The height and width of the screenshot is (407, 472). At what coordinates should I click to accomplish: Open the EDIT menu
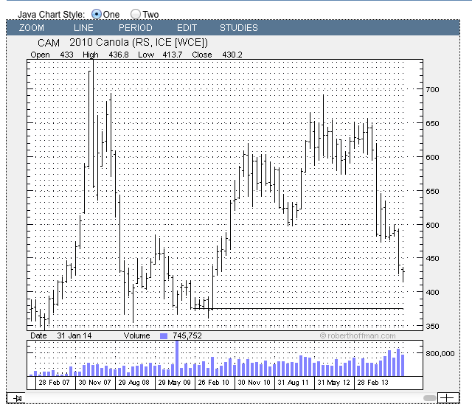(187, 28)
